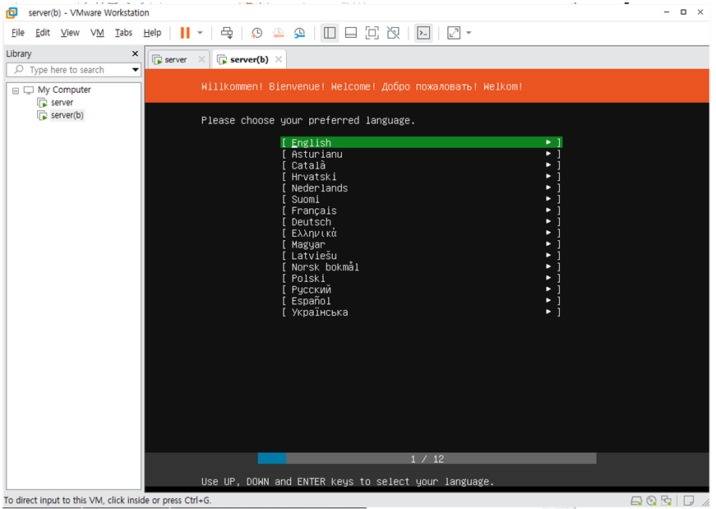Click the message log status icon
Image resolution: width=716 pixels, height=509 pixels.
(x=689, y=501)
